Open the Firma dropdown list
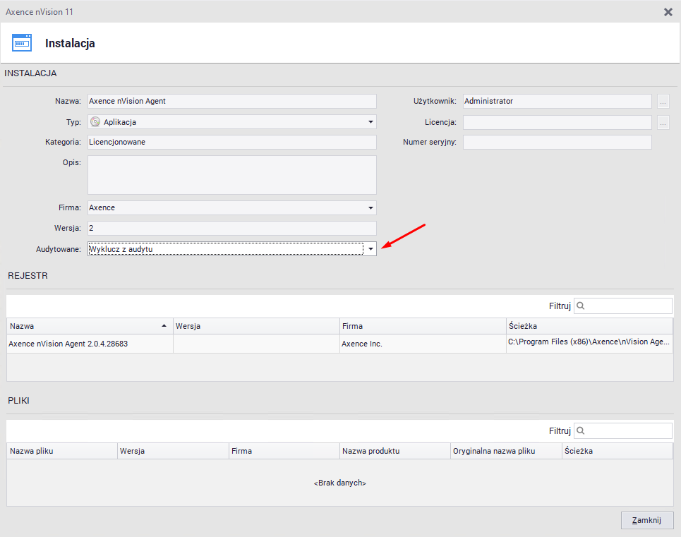Screen dimensions: 681x537 pyautogui.click(x=370, y=208)
